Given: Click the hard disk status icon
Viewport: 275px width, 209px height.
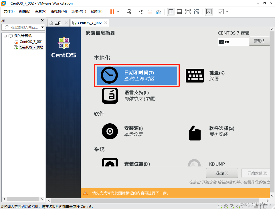Looking at the screenshot, I should 220,206.
